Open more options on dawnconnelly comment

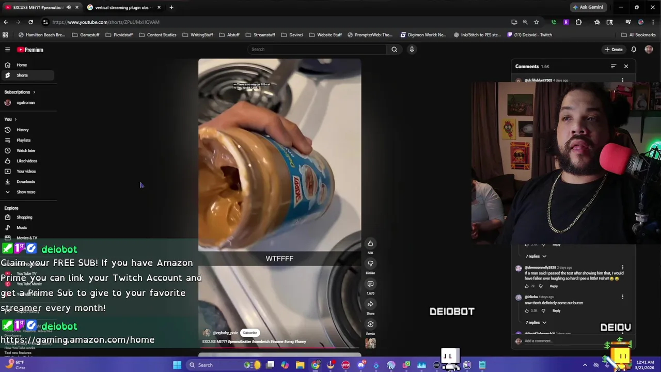(x=623, y=268)
